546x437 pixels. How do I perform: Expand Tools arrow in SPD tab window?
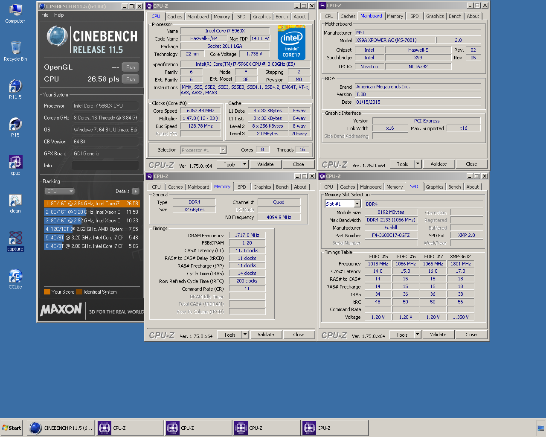(417, 335)
